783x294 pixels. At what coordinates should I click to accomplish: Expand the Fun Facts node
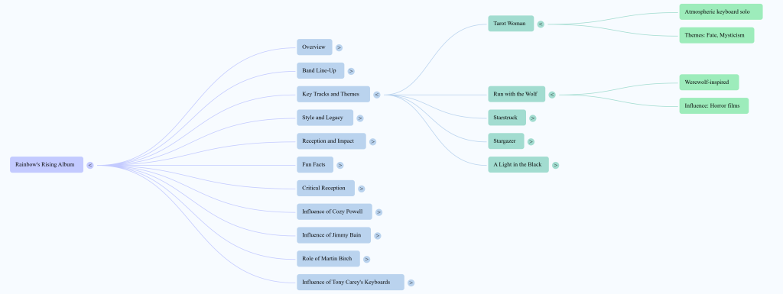click(340, 166)
